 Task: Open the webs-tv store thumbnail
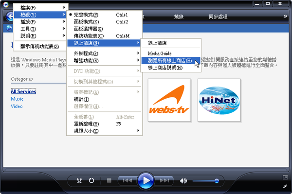tap(169, 100)
